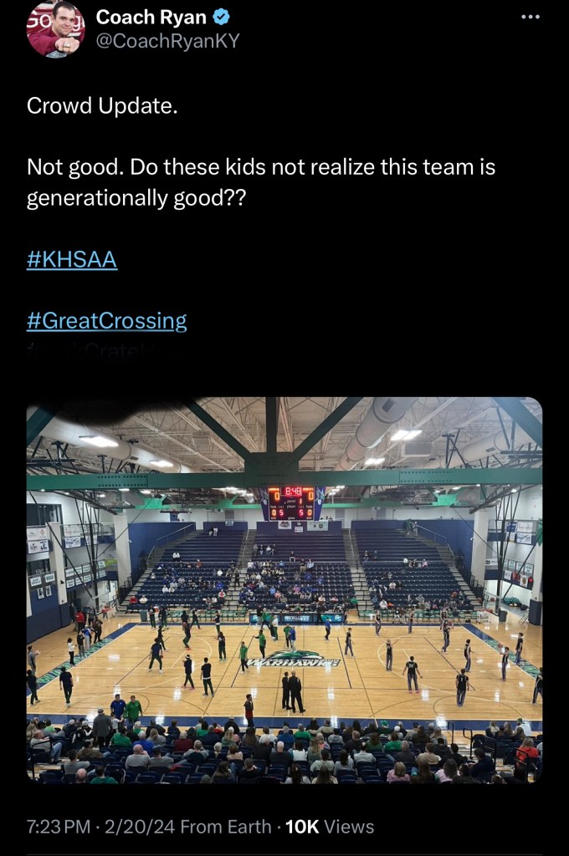Image resolution: width=569 pixels, height=856 pixels.
Task: Open the gym photo attachment
Action: point(284,589)
